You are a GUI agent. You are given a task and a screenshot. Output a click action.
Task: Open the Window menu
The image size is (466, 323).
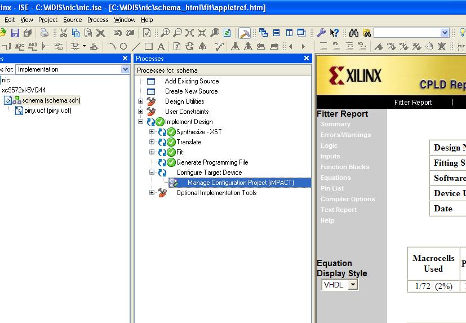125,20
